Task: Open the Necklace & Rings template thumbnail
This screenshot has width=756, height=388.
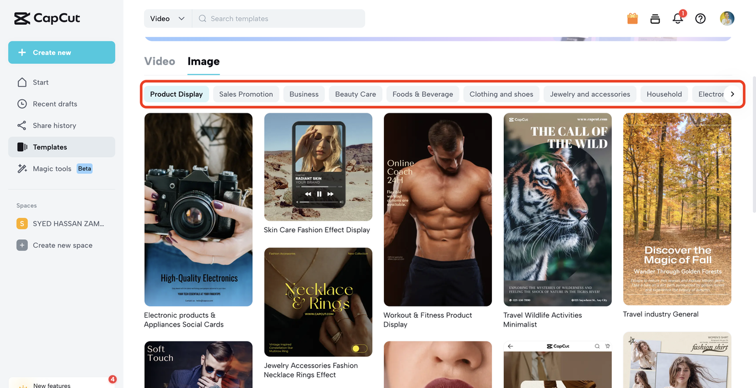Action: [x=318, y=302]
